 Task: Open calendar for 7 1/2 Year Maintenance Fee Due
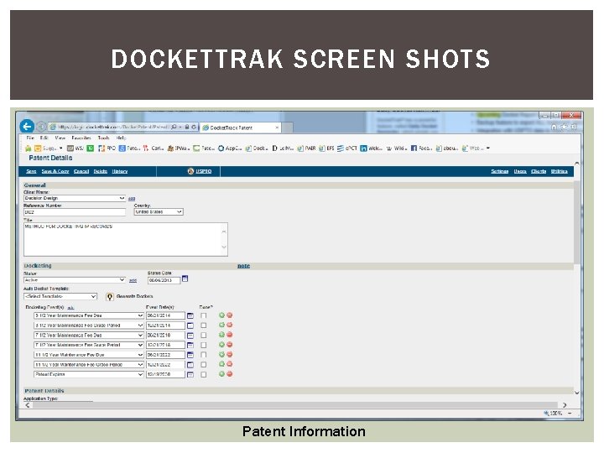190,336
